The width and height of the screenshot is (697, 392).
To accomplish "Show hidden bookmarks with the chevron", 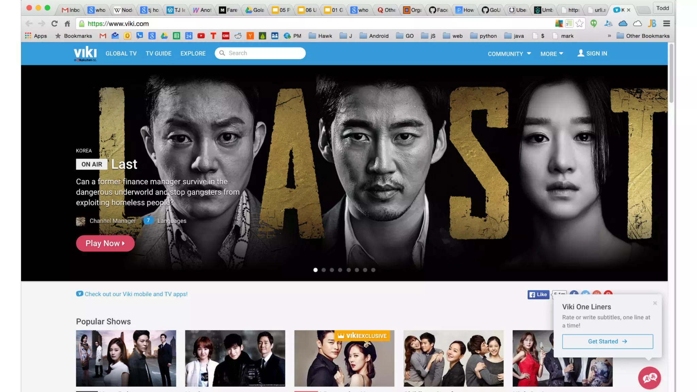I will [x=609, y=36].
